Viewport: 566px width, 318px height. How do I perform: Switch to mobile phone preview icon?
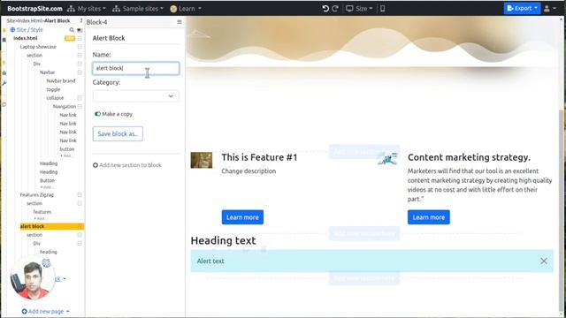coord(382,8)
